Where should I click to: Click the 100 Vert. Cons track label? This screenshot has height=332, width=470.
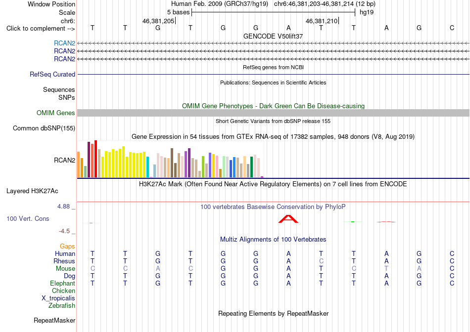pos(28,218)
